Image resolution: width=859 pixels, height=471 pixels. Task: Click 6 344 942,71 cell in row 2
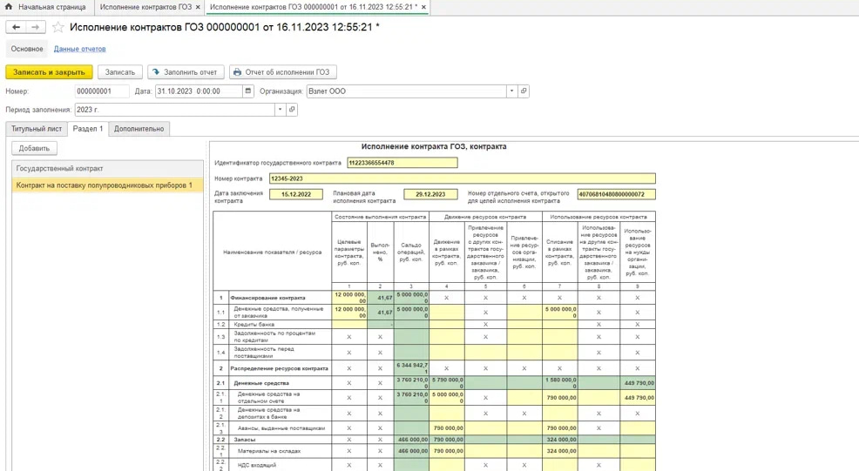411,368
